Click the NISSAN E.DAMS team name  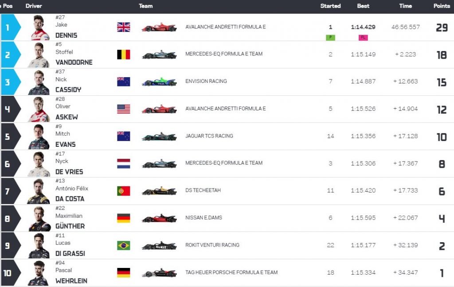point(204,218)
